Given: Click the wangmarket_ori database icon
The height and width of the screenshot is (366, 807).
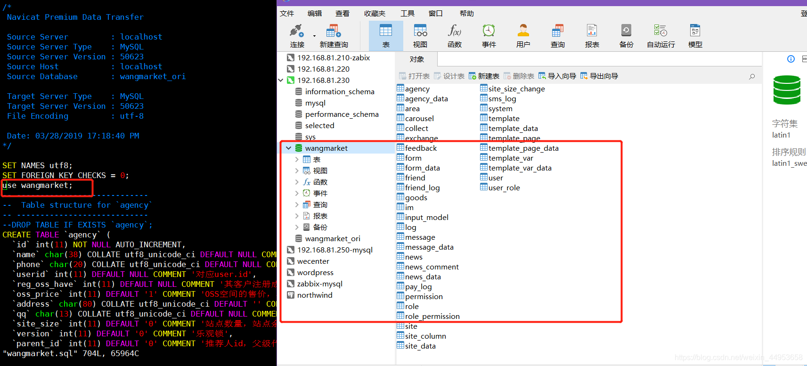Looking at the screenshot, I should click(299, 238).
